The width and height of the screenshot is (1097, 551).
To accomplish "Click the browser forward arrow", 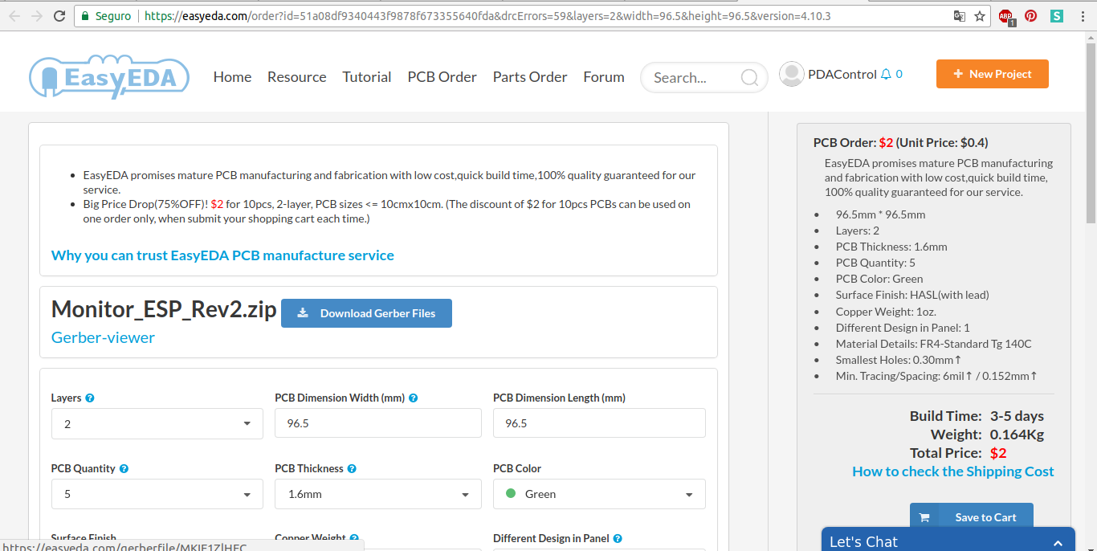I will [x=37, y=16].
